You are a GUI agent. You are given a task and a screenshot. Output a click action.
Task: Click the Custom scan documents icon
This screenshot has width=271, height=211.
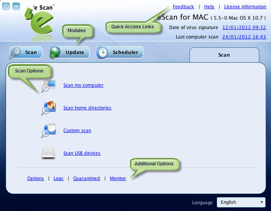click(x=48, y=131)
